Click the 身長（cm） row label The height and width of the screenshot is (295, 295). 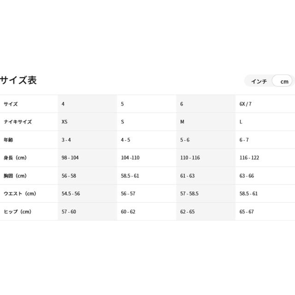(15, 158)
